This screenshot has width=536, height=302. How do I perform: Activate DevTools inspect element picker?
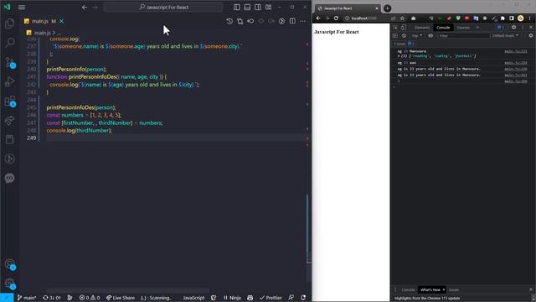395,28
